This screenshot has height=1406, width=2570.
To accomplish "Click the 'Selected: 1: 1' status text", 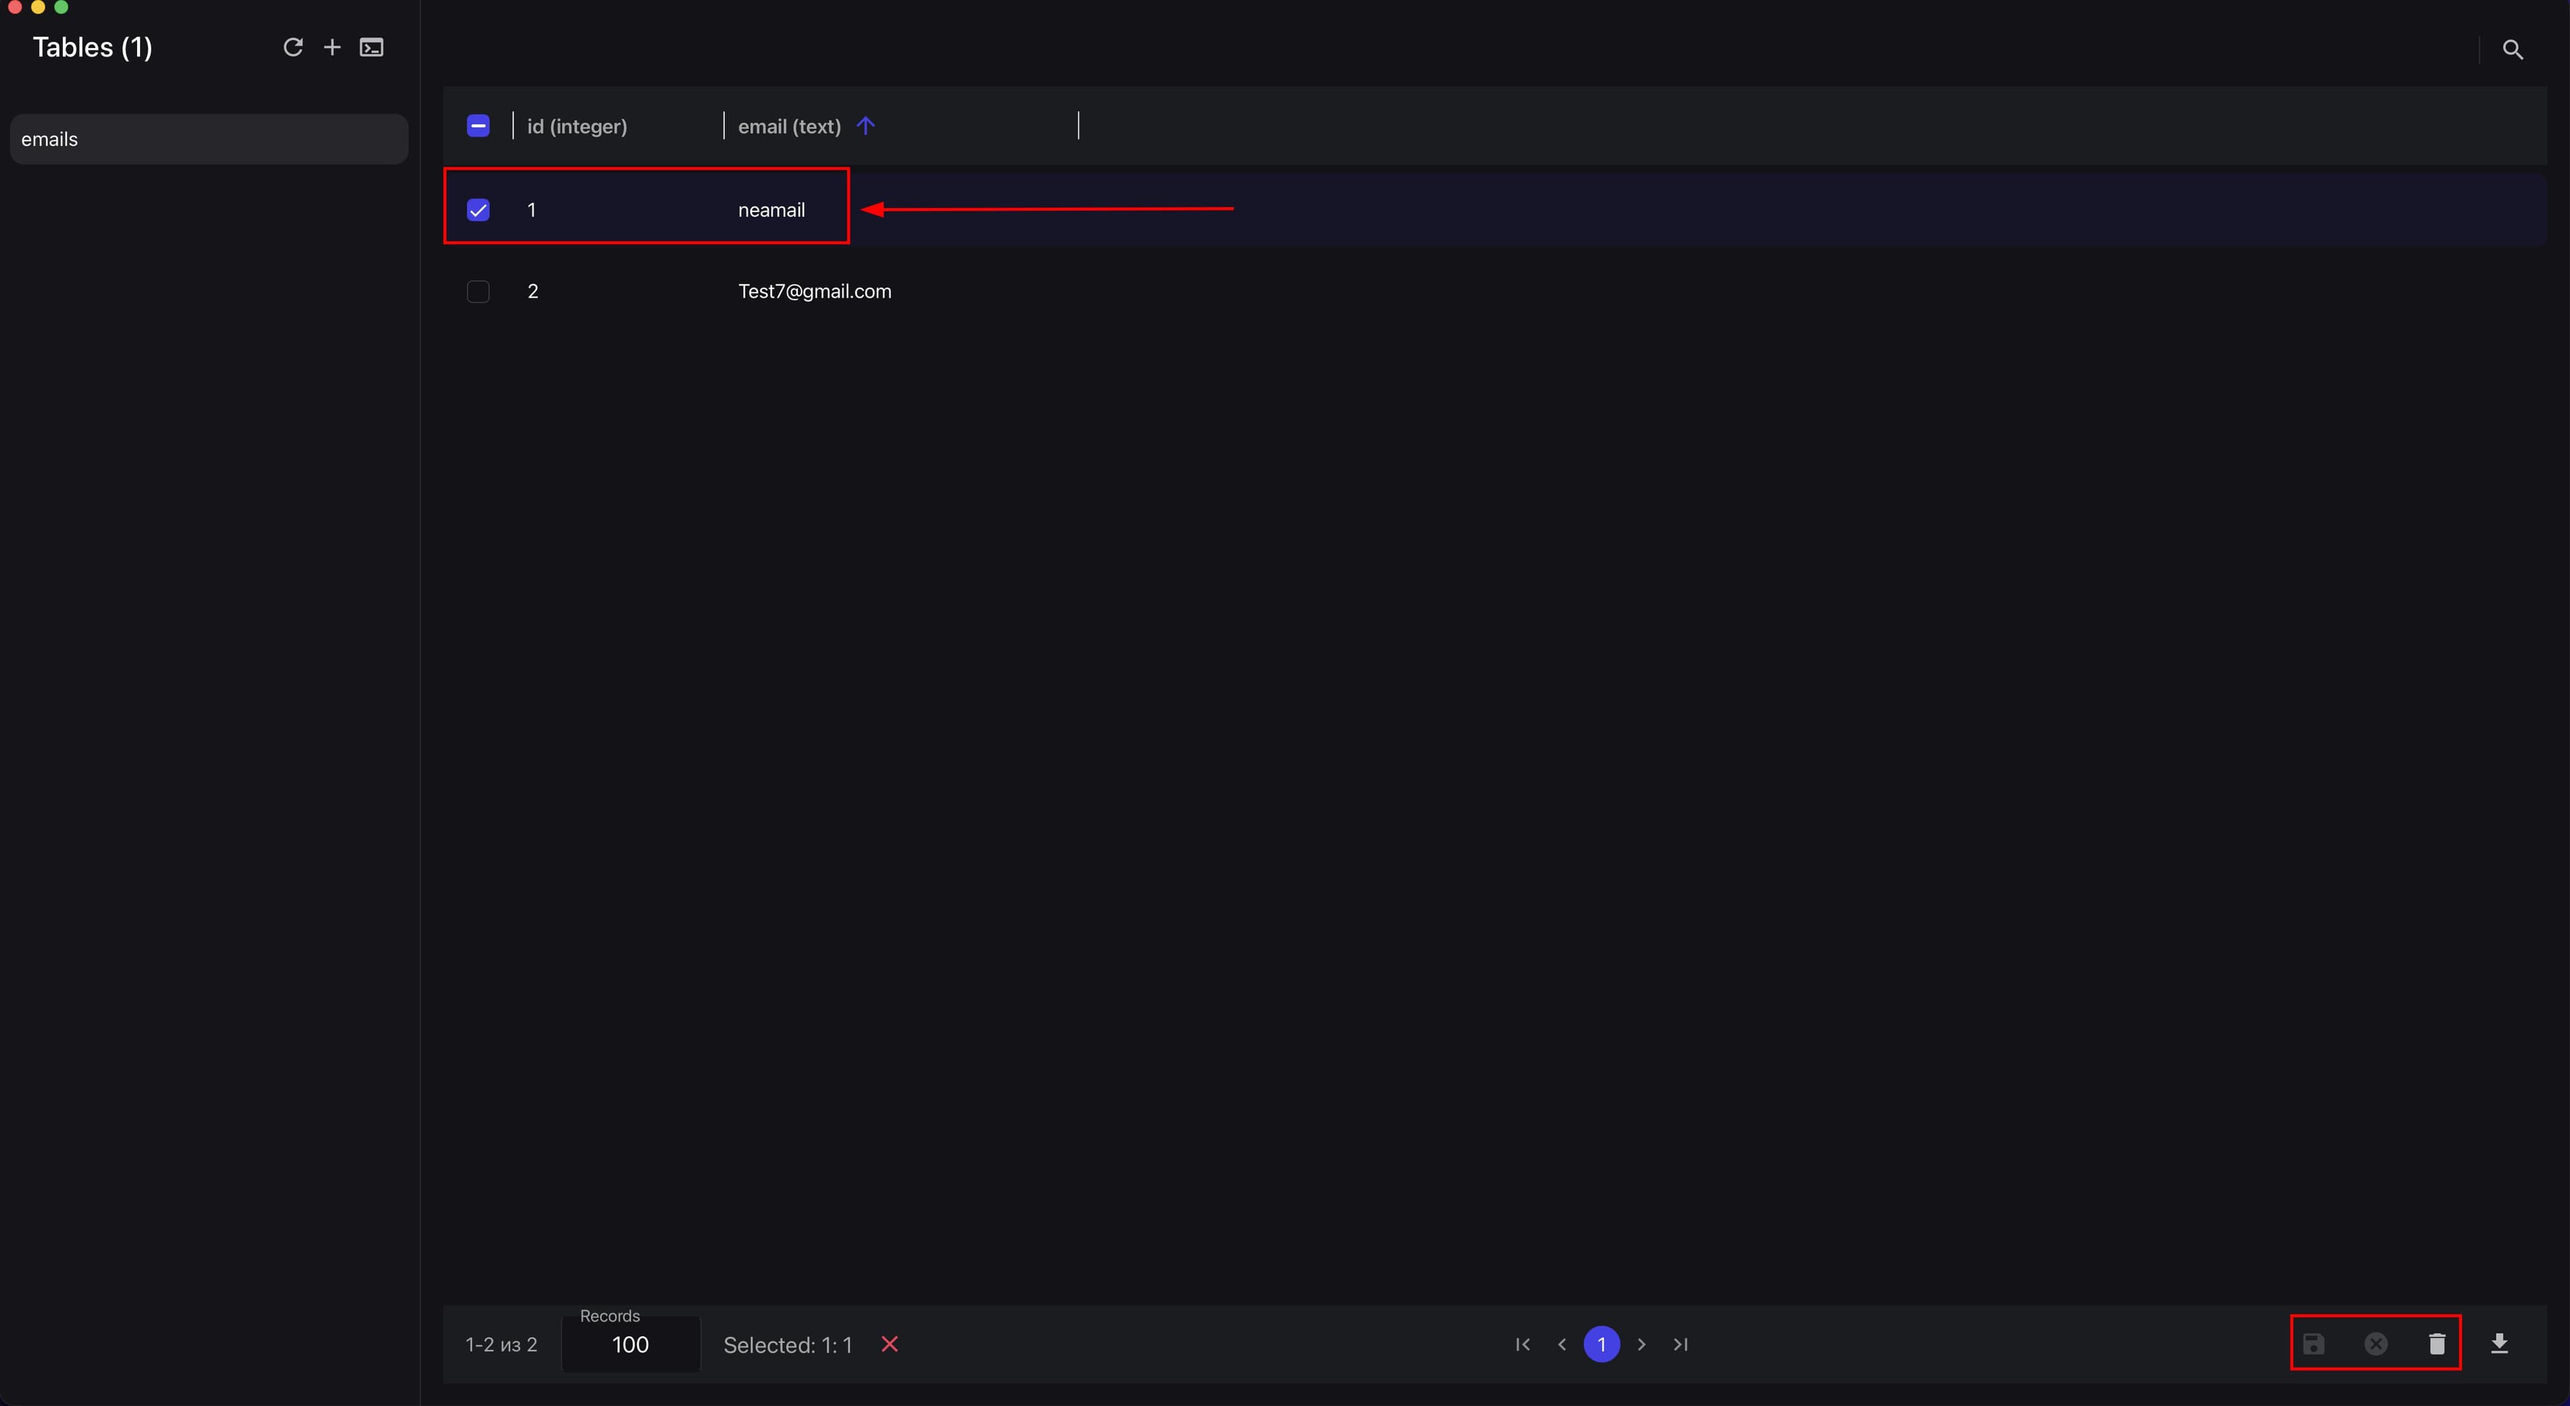I will coord(787,1345).
